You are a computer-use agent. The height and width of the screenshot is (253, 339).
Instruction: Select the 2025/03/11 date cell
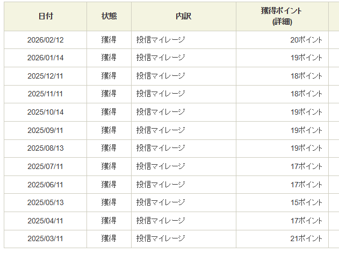46,238
